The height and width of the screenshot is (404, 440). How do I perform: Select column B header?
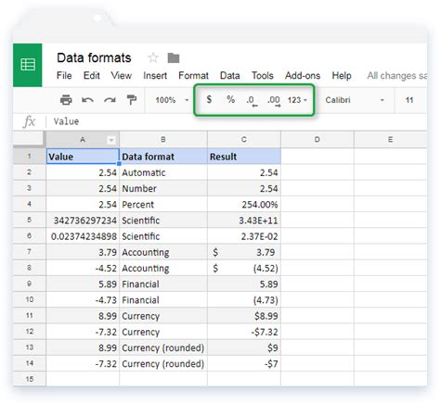163,140
